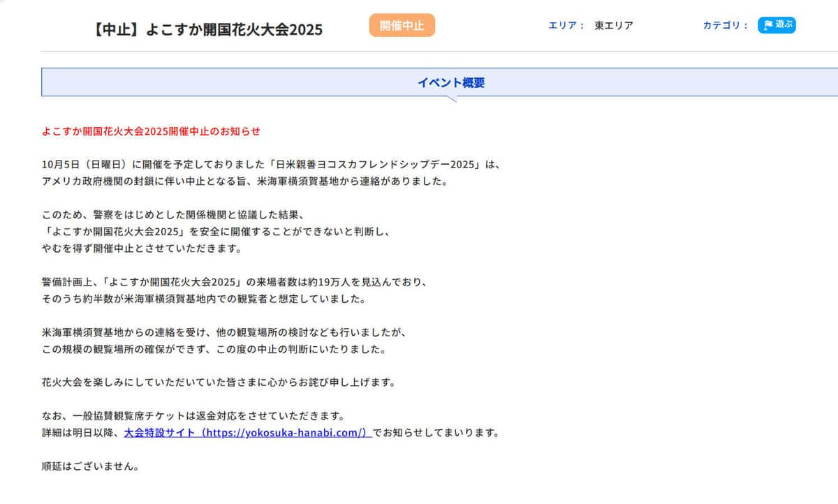Click the エリア label at top right
Image resolution: width=838 pixels, height=504 pixels.
(x=563, y=26)
